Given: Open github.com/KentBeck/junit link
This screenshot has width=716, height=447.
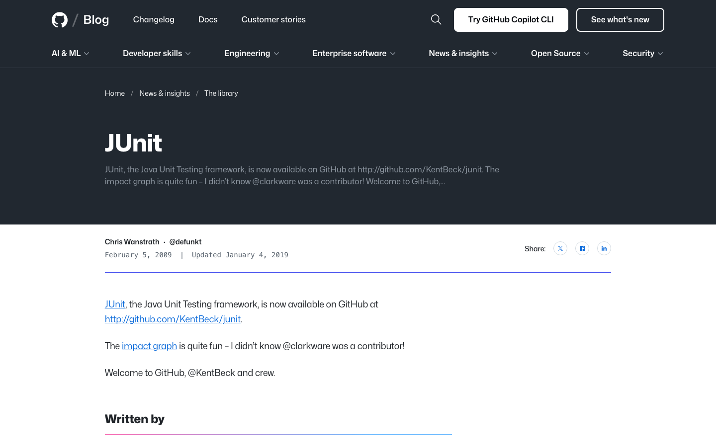Looking at the screenshot, I should click(x=173, y=319).
